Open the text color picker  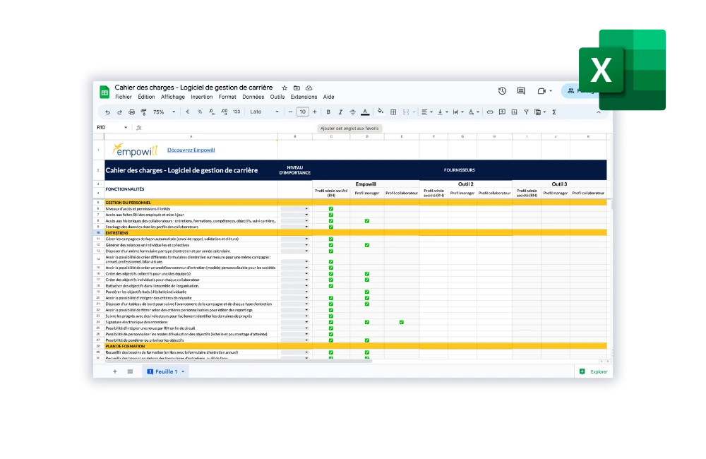click(x=365, y=112)
